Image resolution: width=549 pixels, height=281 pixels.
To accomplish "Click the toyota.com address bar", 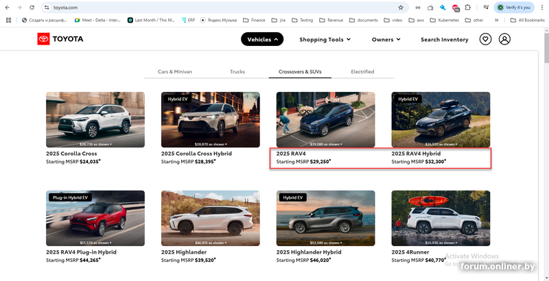I will tap(206, 7).
